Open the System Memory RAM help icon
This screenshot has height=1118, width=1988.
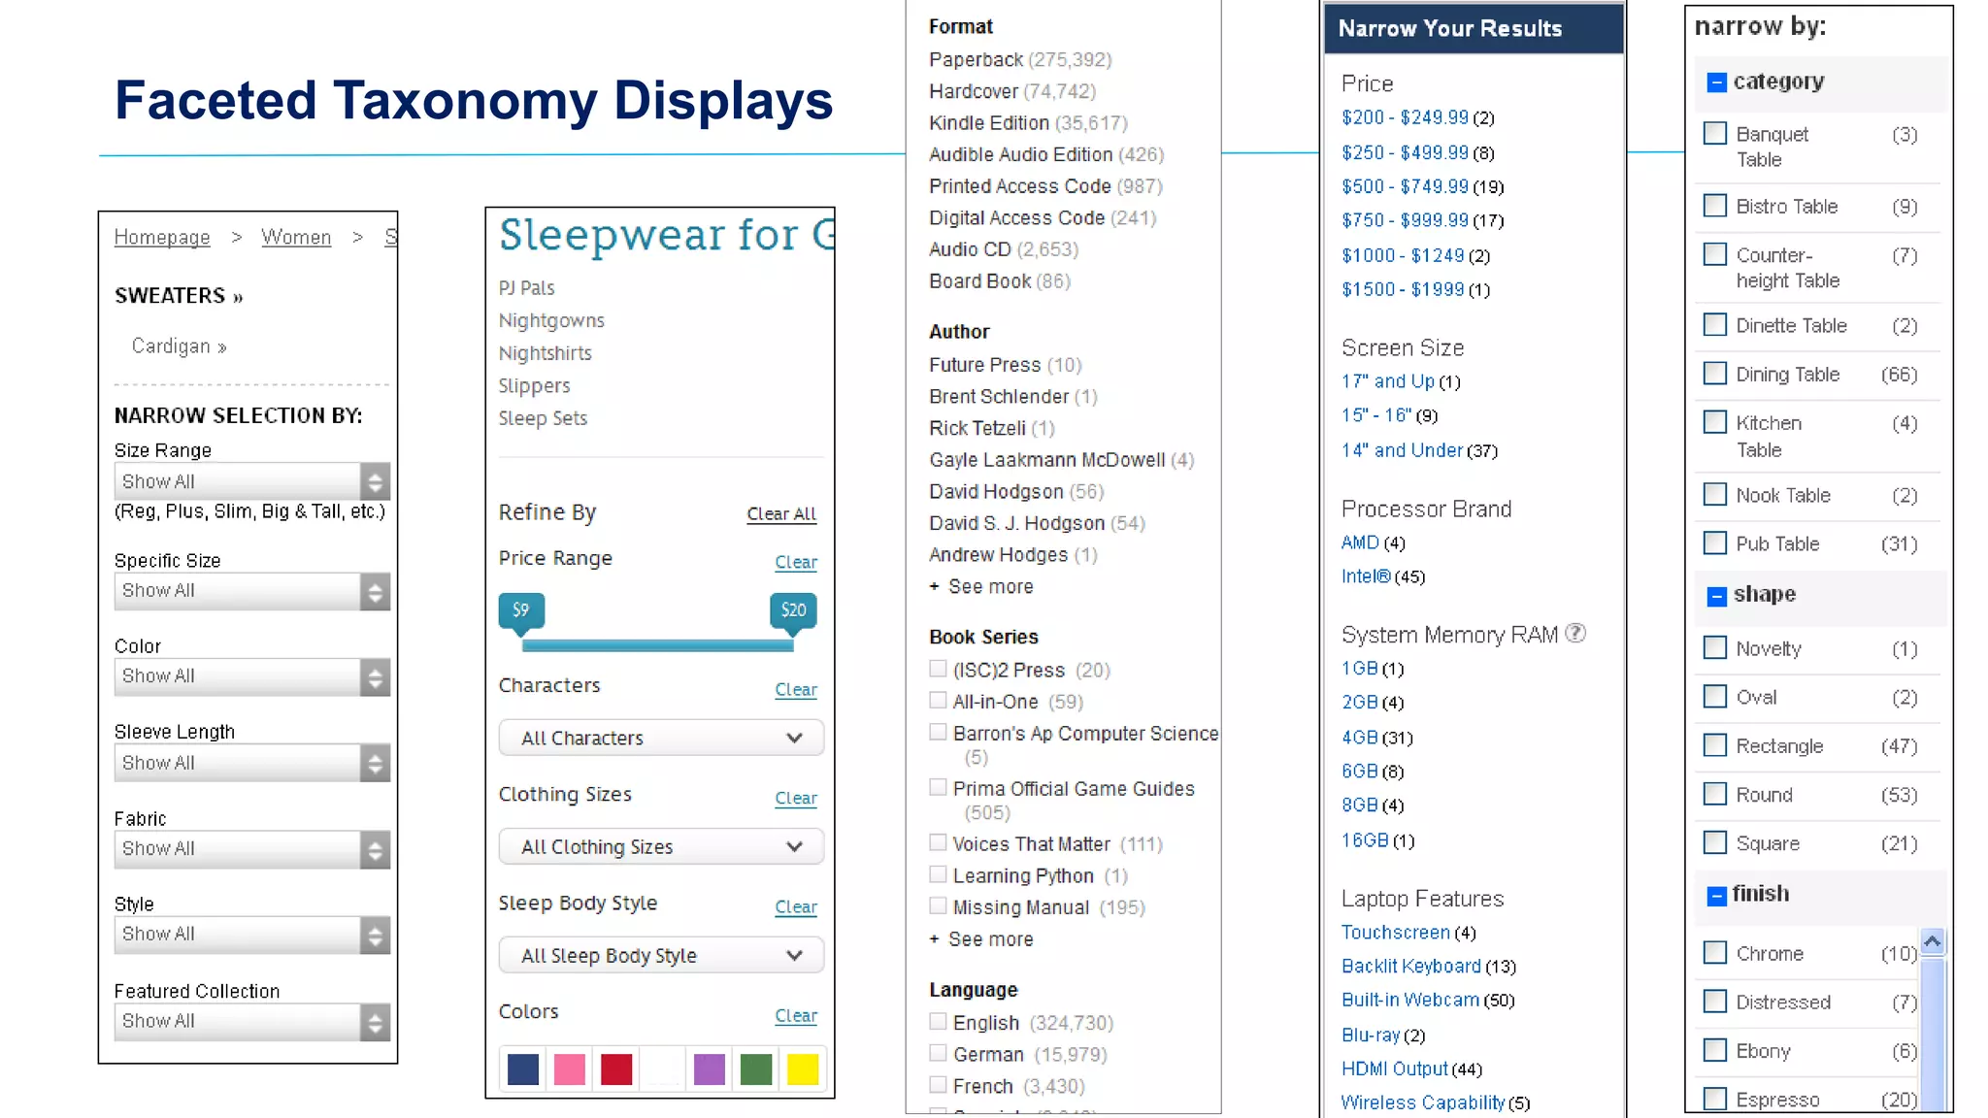point(1575,633)
